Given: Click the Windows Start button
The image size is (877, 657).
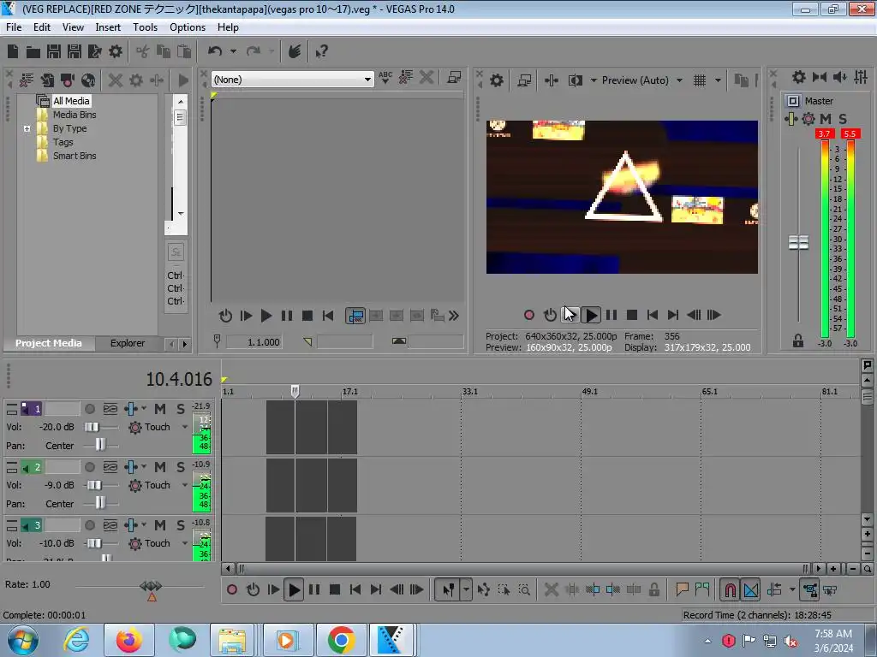Looking at the screenshot, I should 22,640.
